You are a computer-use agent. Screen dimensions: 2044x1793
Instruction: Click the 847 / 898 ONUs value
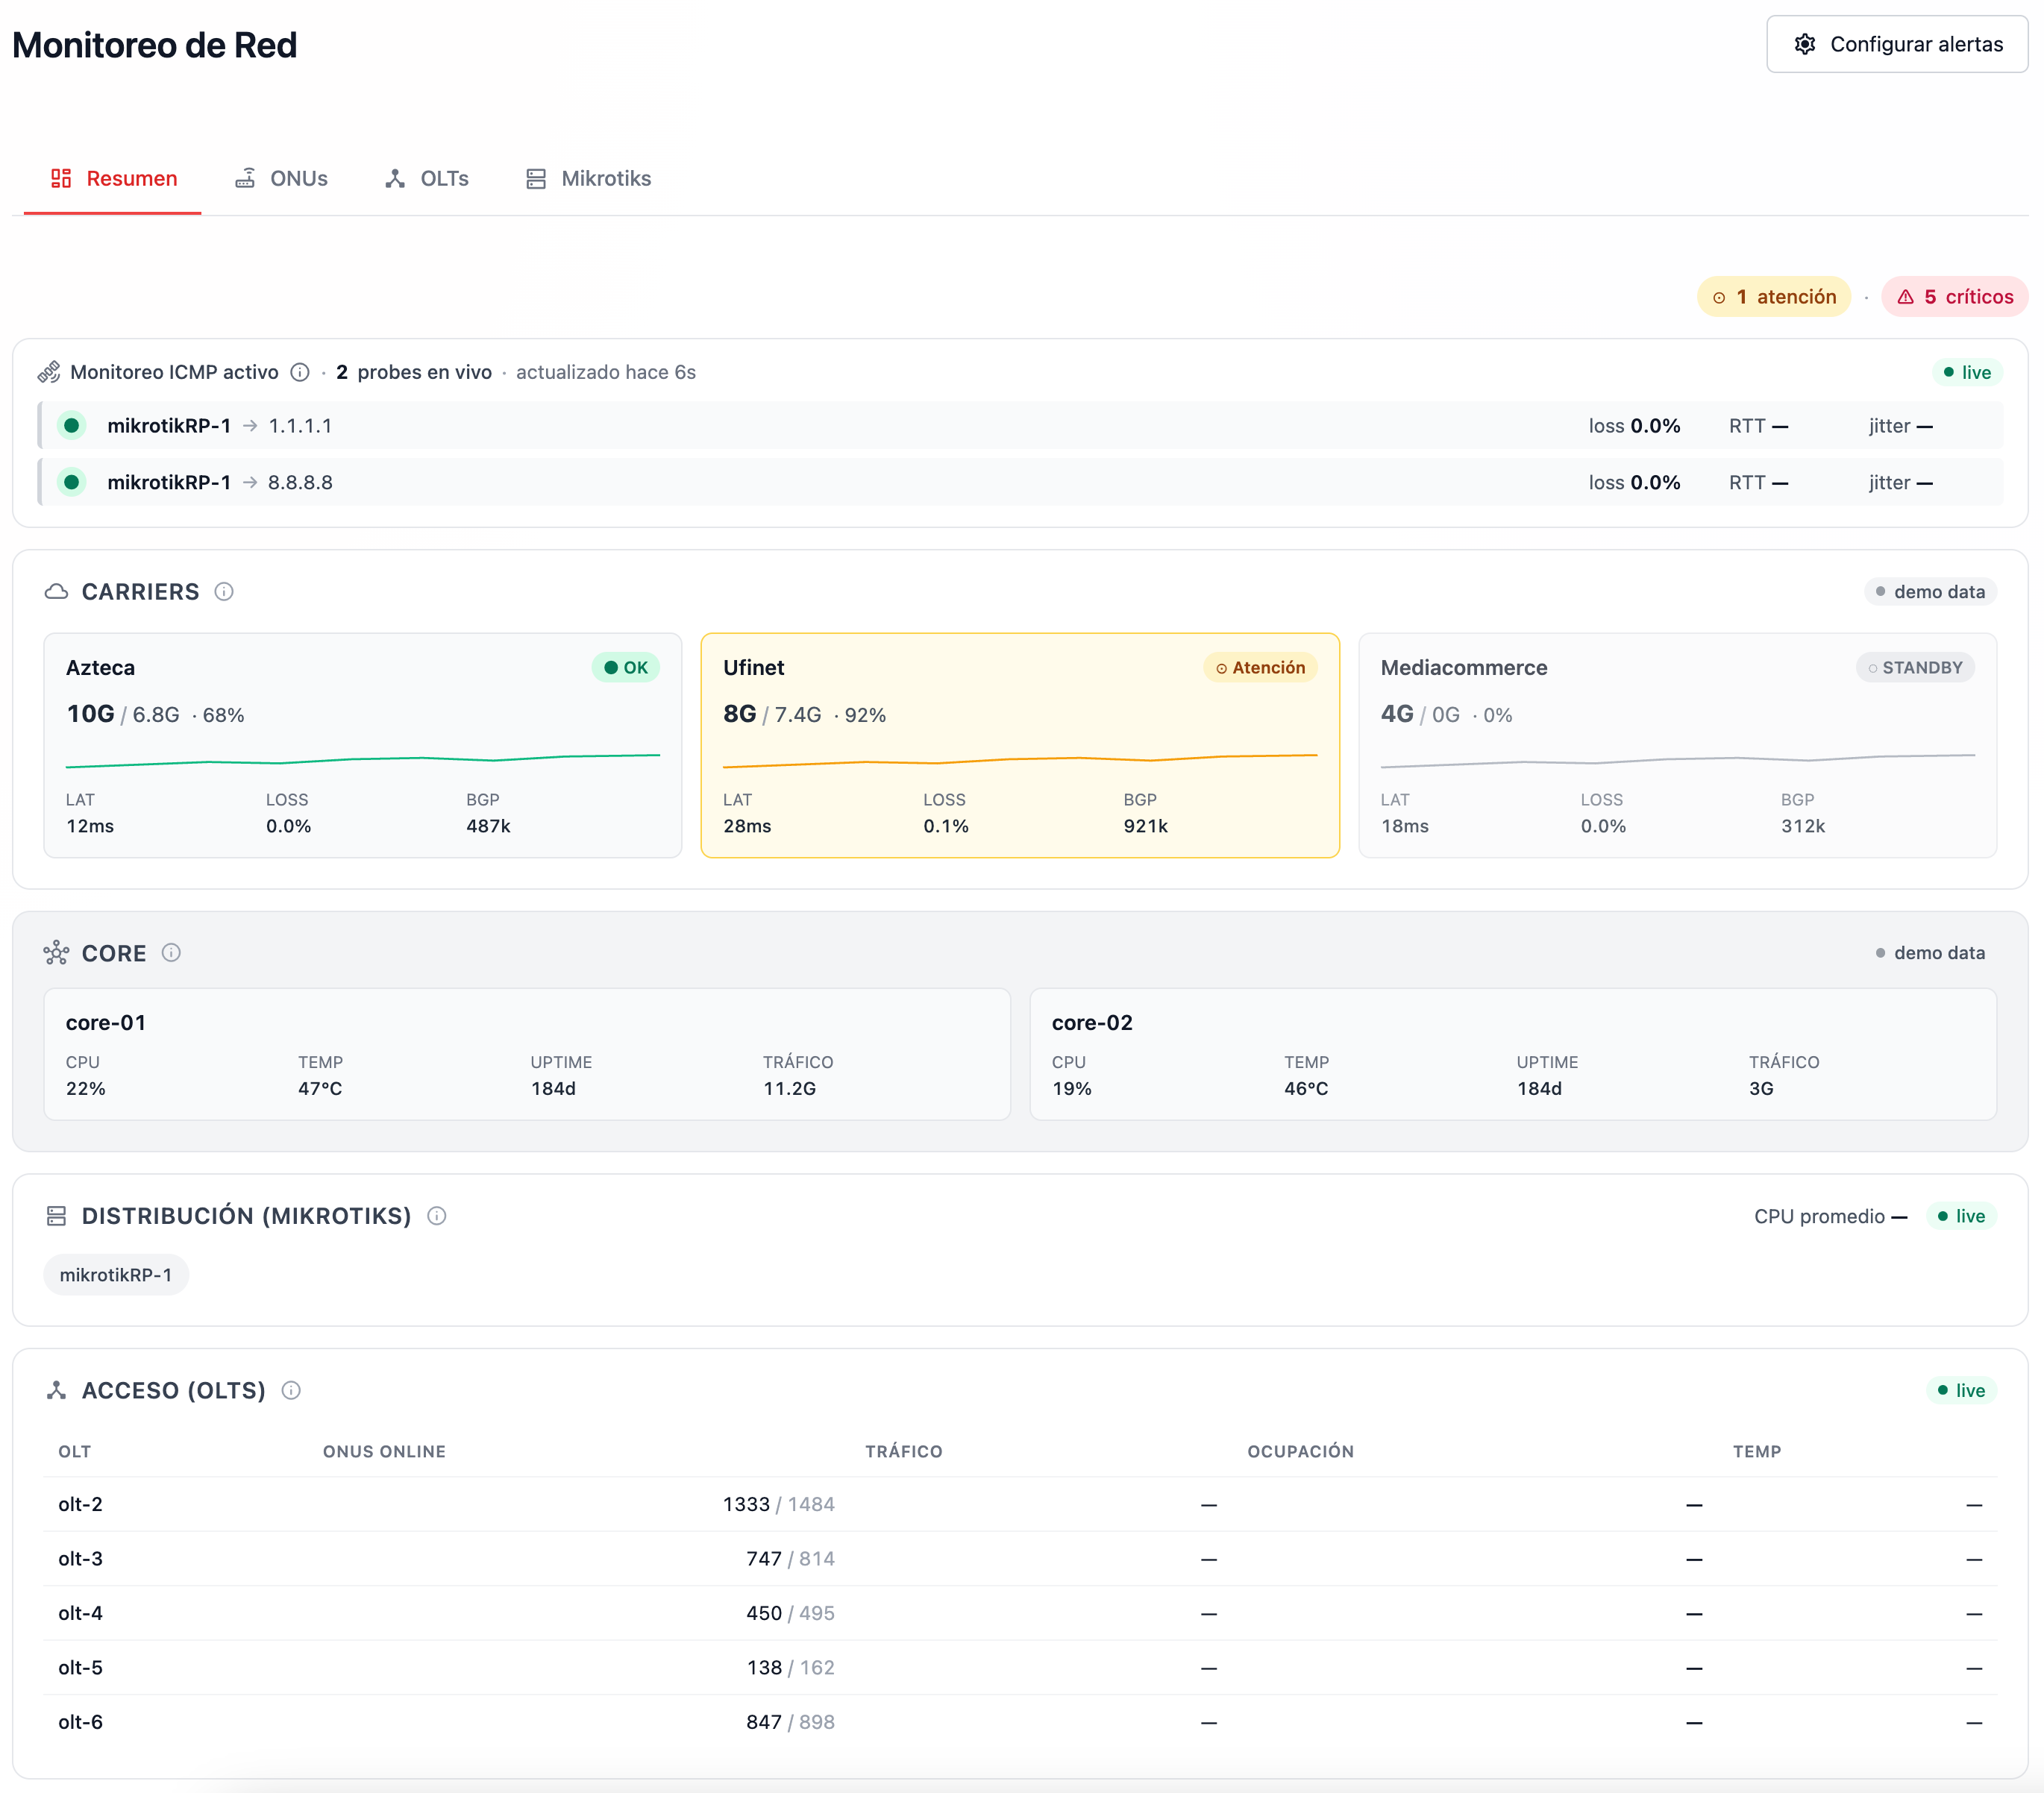(790, 1722)
